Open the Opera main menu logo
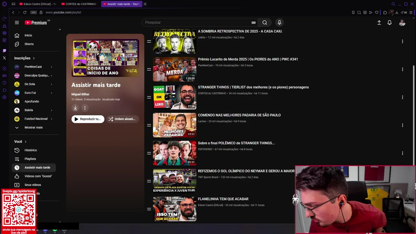This screenshot has width=416, height=234. tap(4, 4)
